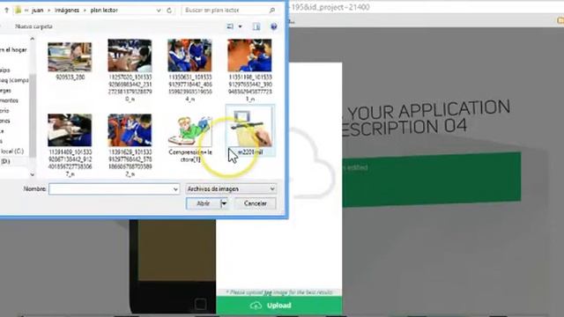Click the 'Comprension+lectora[1]' file name label
Screen dimensions: 564x317
190,156
